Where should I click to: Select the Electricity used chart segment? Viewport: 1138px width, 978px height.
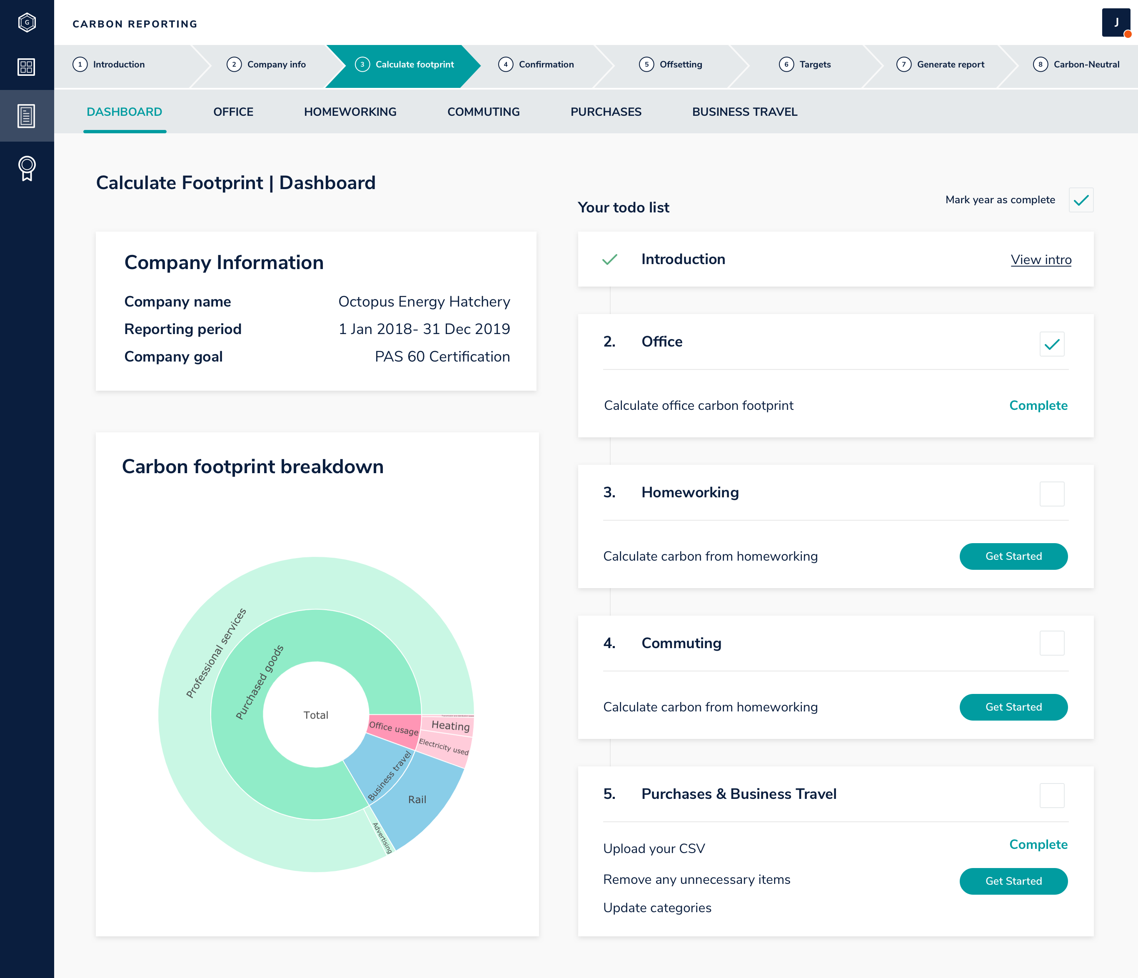pos(444,746)
